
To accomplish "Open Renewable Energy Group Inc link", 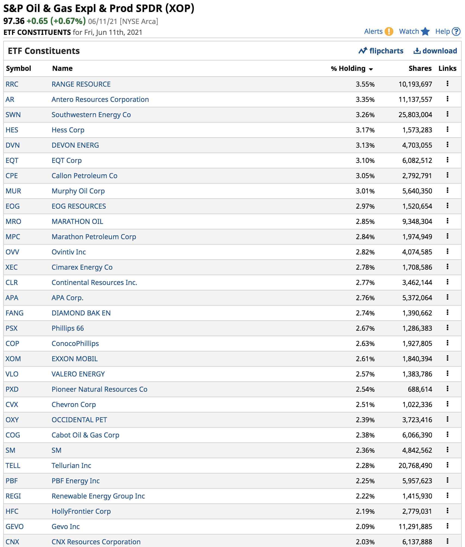I will 98,496.
